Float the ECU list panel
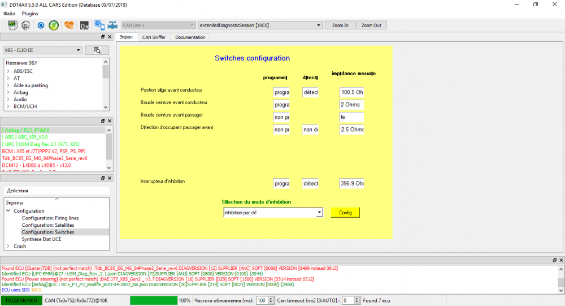The image size is (565, 306). [103, 37]
